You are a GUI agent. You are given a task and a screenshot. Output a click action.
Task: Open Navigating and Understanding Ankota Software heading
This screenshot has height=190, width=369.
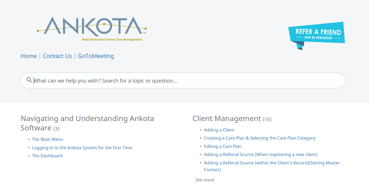click(x=87, y=123)
